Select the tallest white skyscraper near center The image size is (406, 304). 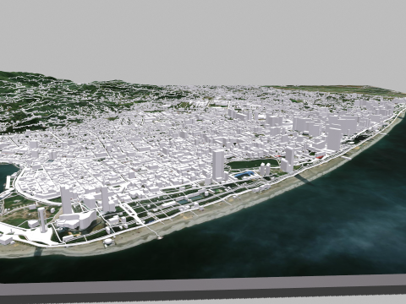(x=218, y=166)
